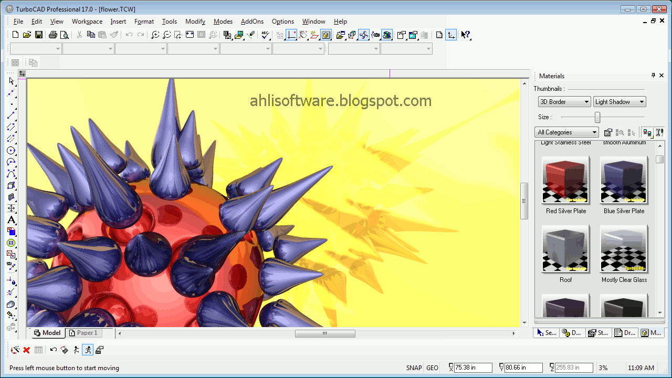
Task: Open the St... style palette tab
Action: pyautogui.click(x=598, y=333)
